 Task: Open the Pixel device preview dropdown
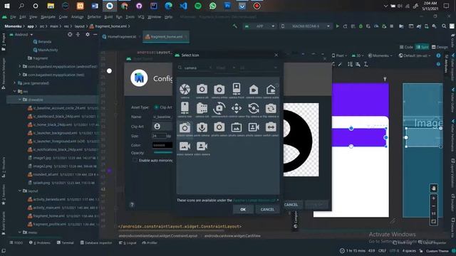click(340, 55)
